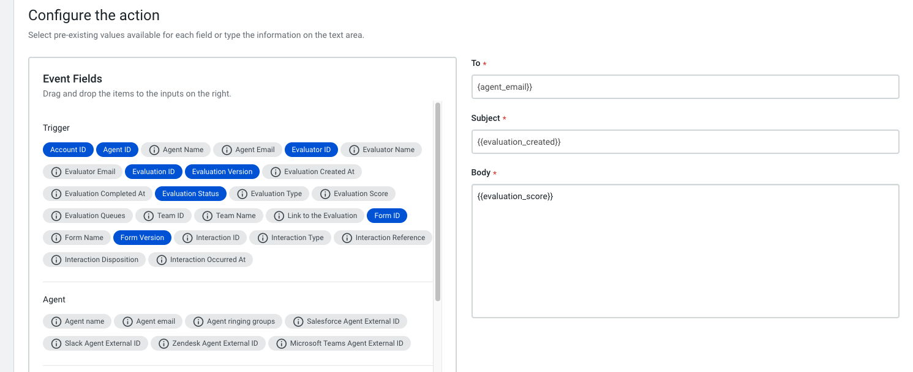The image size is (913, 372).
Task: Click info icon on Link to the Evaluation
Action: tap(279, 216)
